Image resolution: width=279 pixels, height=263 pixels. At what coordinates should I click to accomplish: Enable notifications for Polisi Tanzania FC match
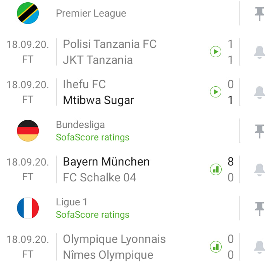[x=259, y=52]
